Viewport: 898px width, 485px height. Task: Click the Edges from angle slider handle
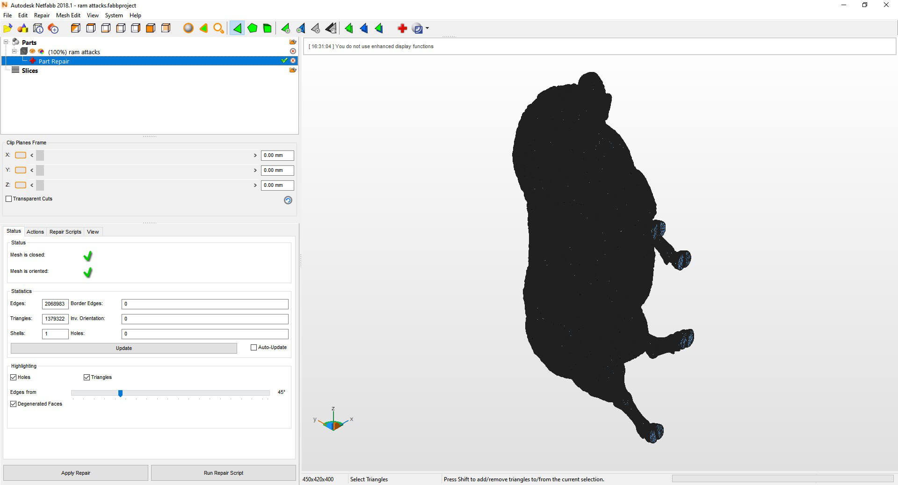click(x=120, y=393)
